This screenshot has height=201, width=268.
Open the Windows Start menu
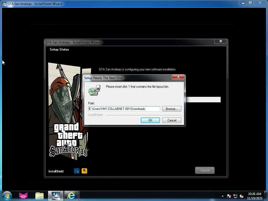[7, 196]
